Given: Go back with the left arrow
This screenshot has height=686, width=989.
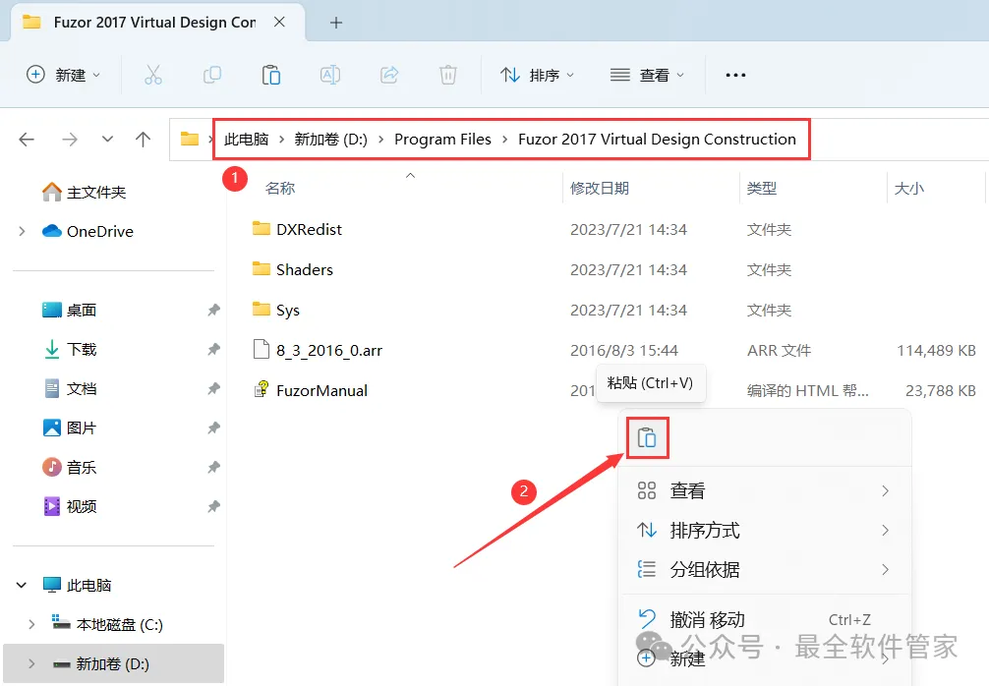Looking at the screenshot, I should [x=27, y=139].
